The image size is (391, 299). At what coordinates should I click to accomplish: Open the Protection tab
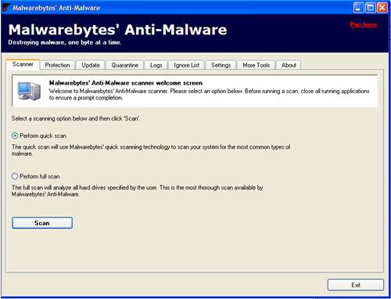(x=57, y=65)
